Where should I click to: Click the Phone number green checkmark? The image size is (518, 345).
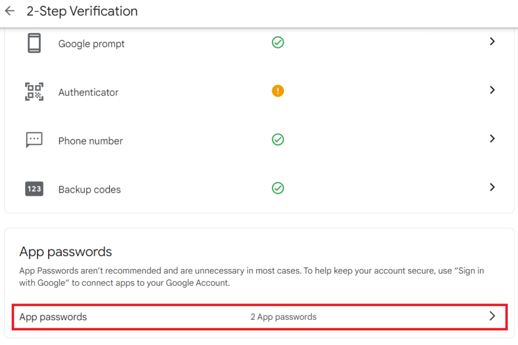click(x=278, y=140)
